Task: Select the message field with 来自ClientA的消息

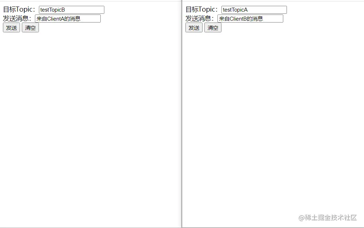Action: 68,19
